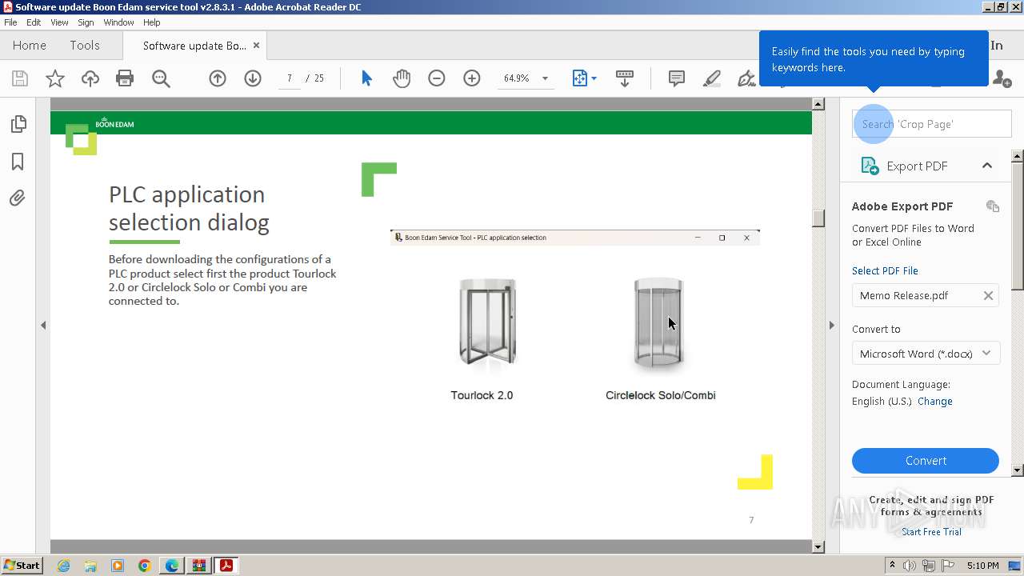Activate the Hand pan tool
Image resolution: width=1024 pixels, height=576 pixels.
pyautogui.click(x=402, y=78)
